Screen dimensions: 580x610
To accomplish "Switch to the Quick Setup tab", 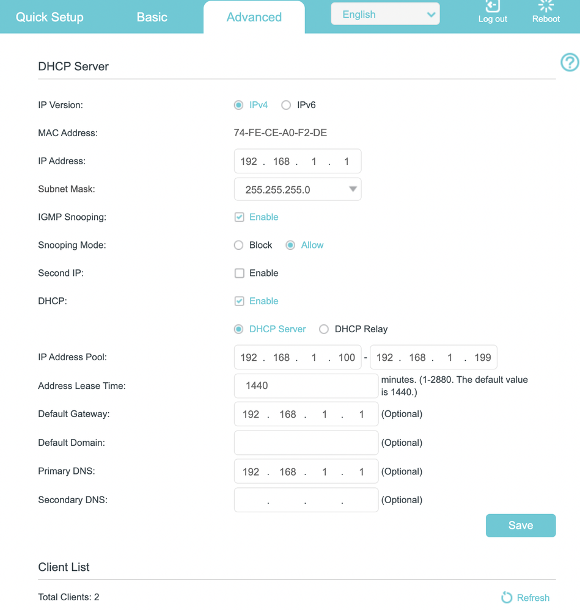I will [50, 17].
